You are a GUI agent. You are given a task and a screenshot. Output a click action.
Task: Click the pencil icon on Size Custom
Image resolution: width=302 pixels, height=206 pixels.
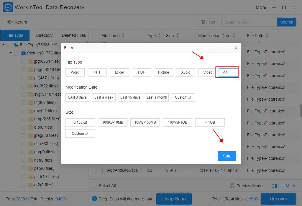87,134
